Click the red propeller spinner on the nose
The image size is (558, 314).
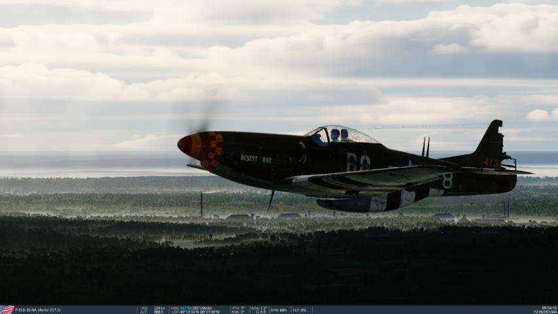pyautogui.click(x=186, y=145)
